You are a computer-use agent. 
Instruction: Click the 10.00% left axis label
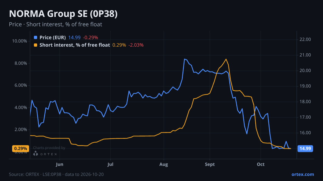19,41
